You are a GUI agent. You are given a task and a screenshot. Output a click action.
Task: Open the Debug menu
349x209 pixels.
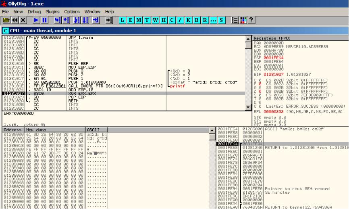click(34, 12)
